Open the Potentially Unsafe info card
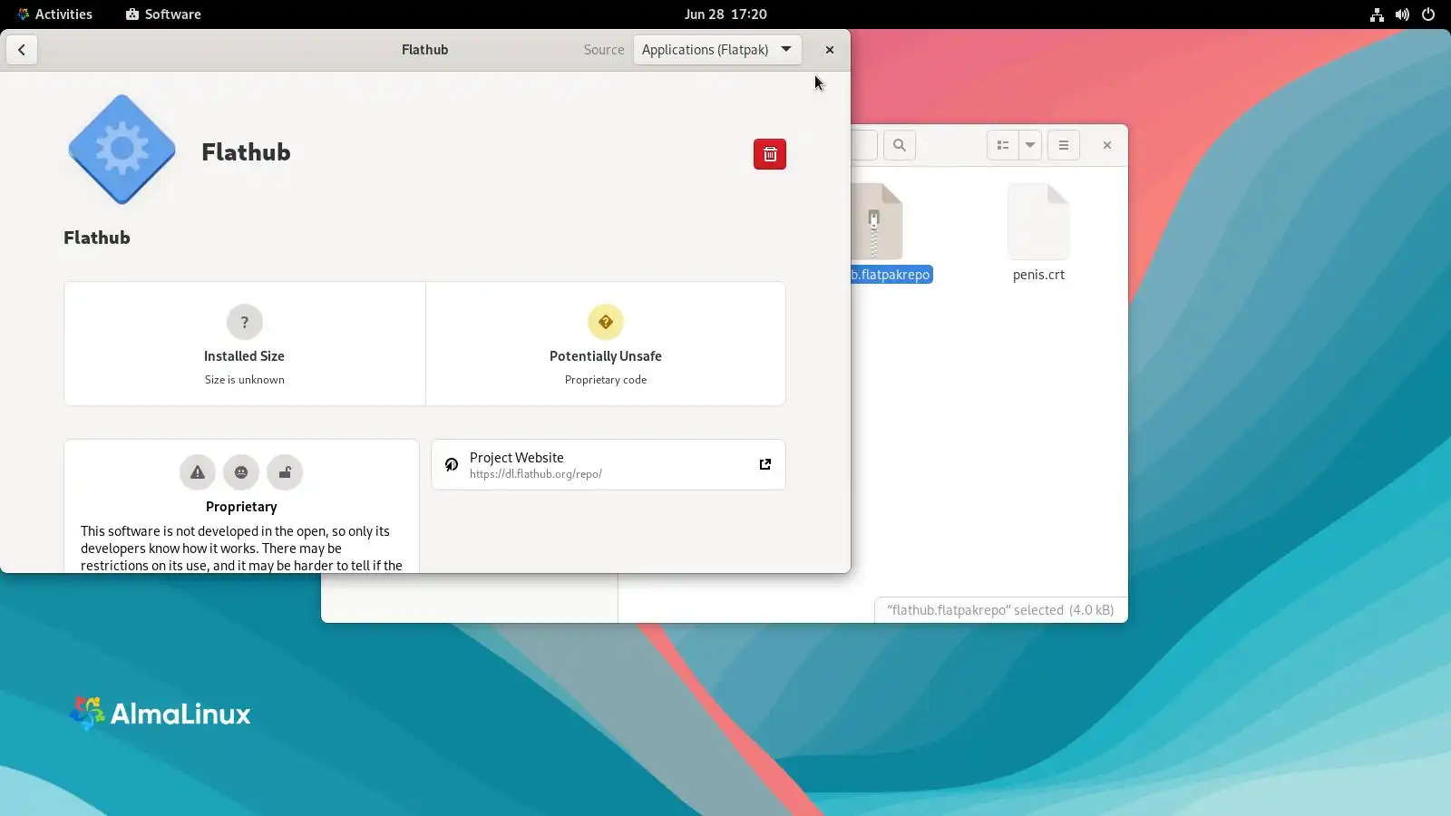Image resolution: width=1451 pixels, height=816 pixels. tap(606, 344)
